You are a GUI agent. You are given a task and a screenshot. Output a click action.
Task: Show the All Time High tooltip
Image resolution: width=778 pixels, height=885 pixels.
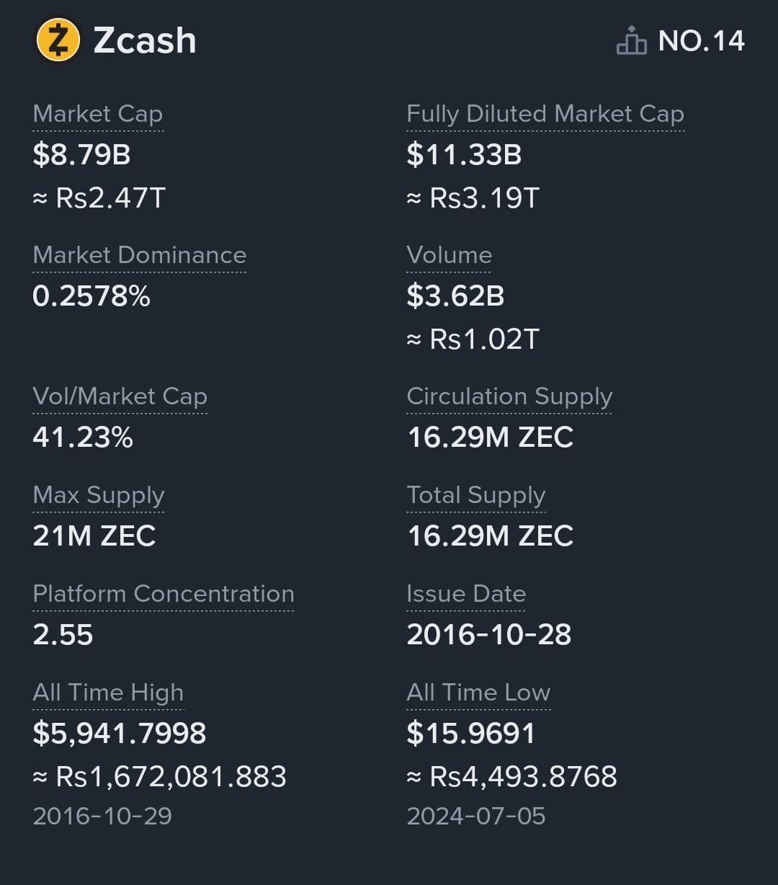point(108,693)
